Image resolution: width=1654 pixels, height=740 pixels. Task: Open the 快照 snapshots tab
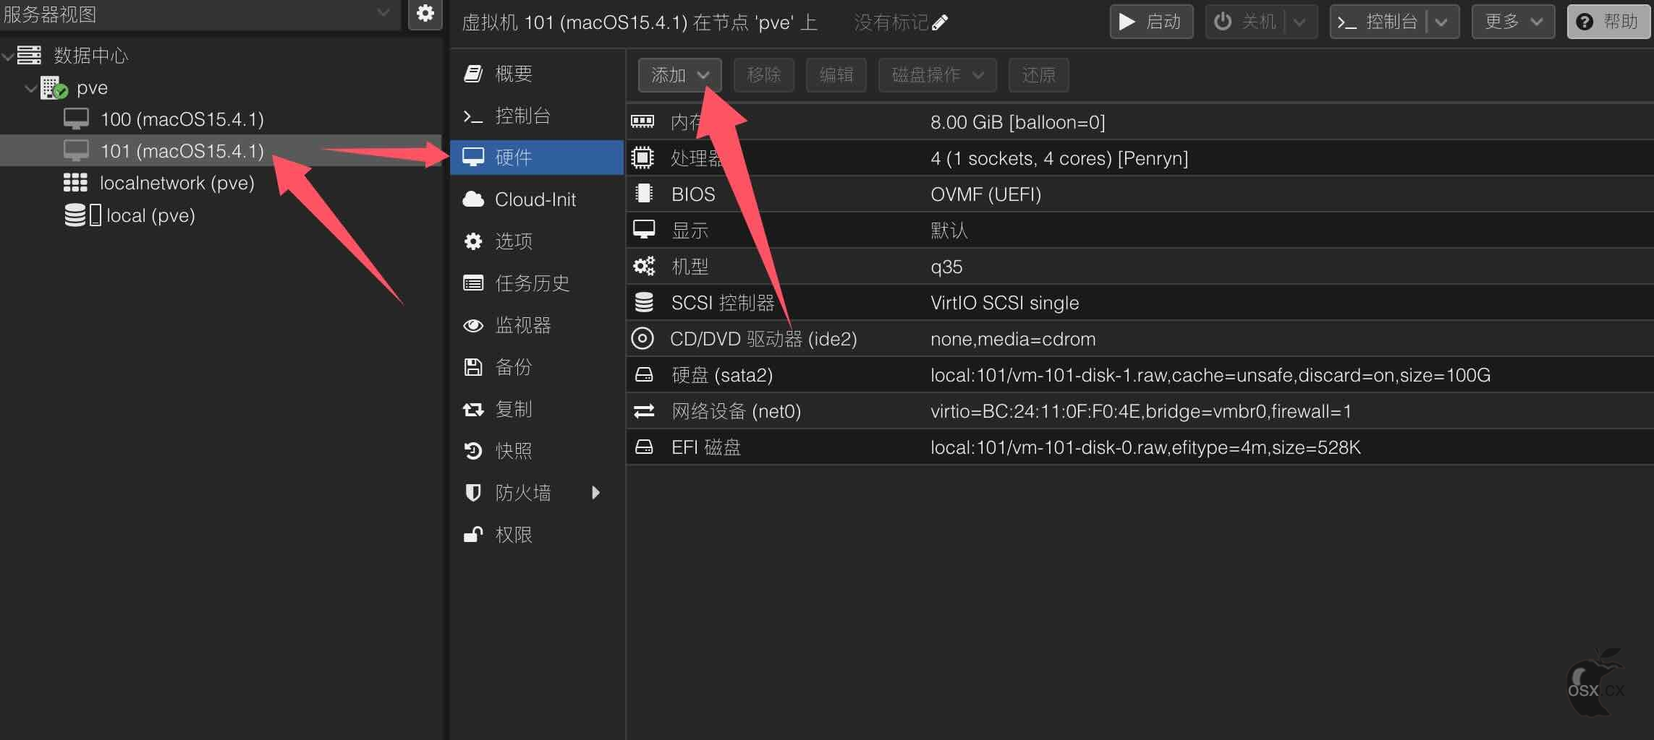click(x=537, y=451)
